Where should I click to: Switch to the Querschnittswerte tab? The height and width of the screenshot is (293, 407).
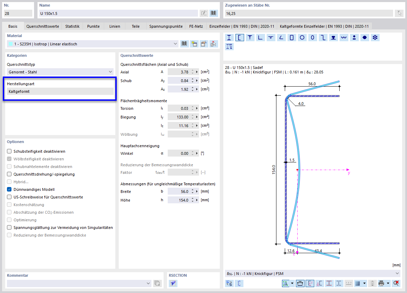(43, 26)
